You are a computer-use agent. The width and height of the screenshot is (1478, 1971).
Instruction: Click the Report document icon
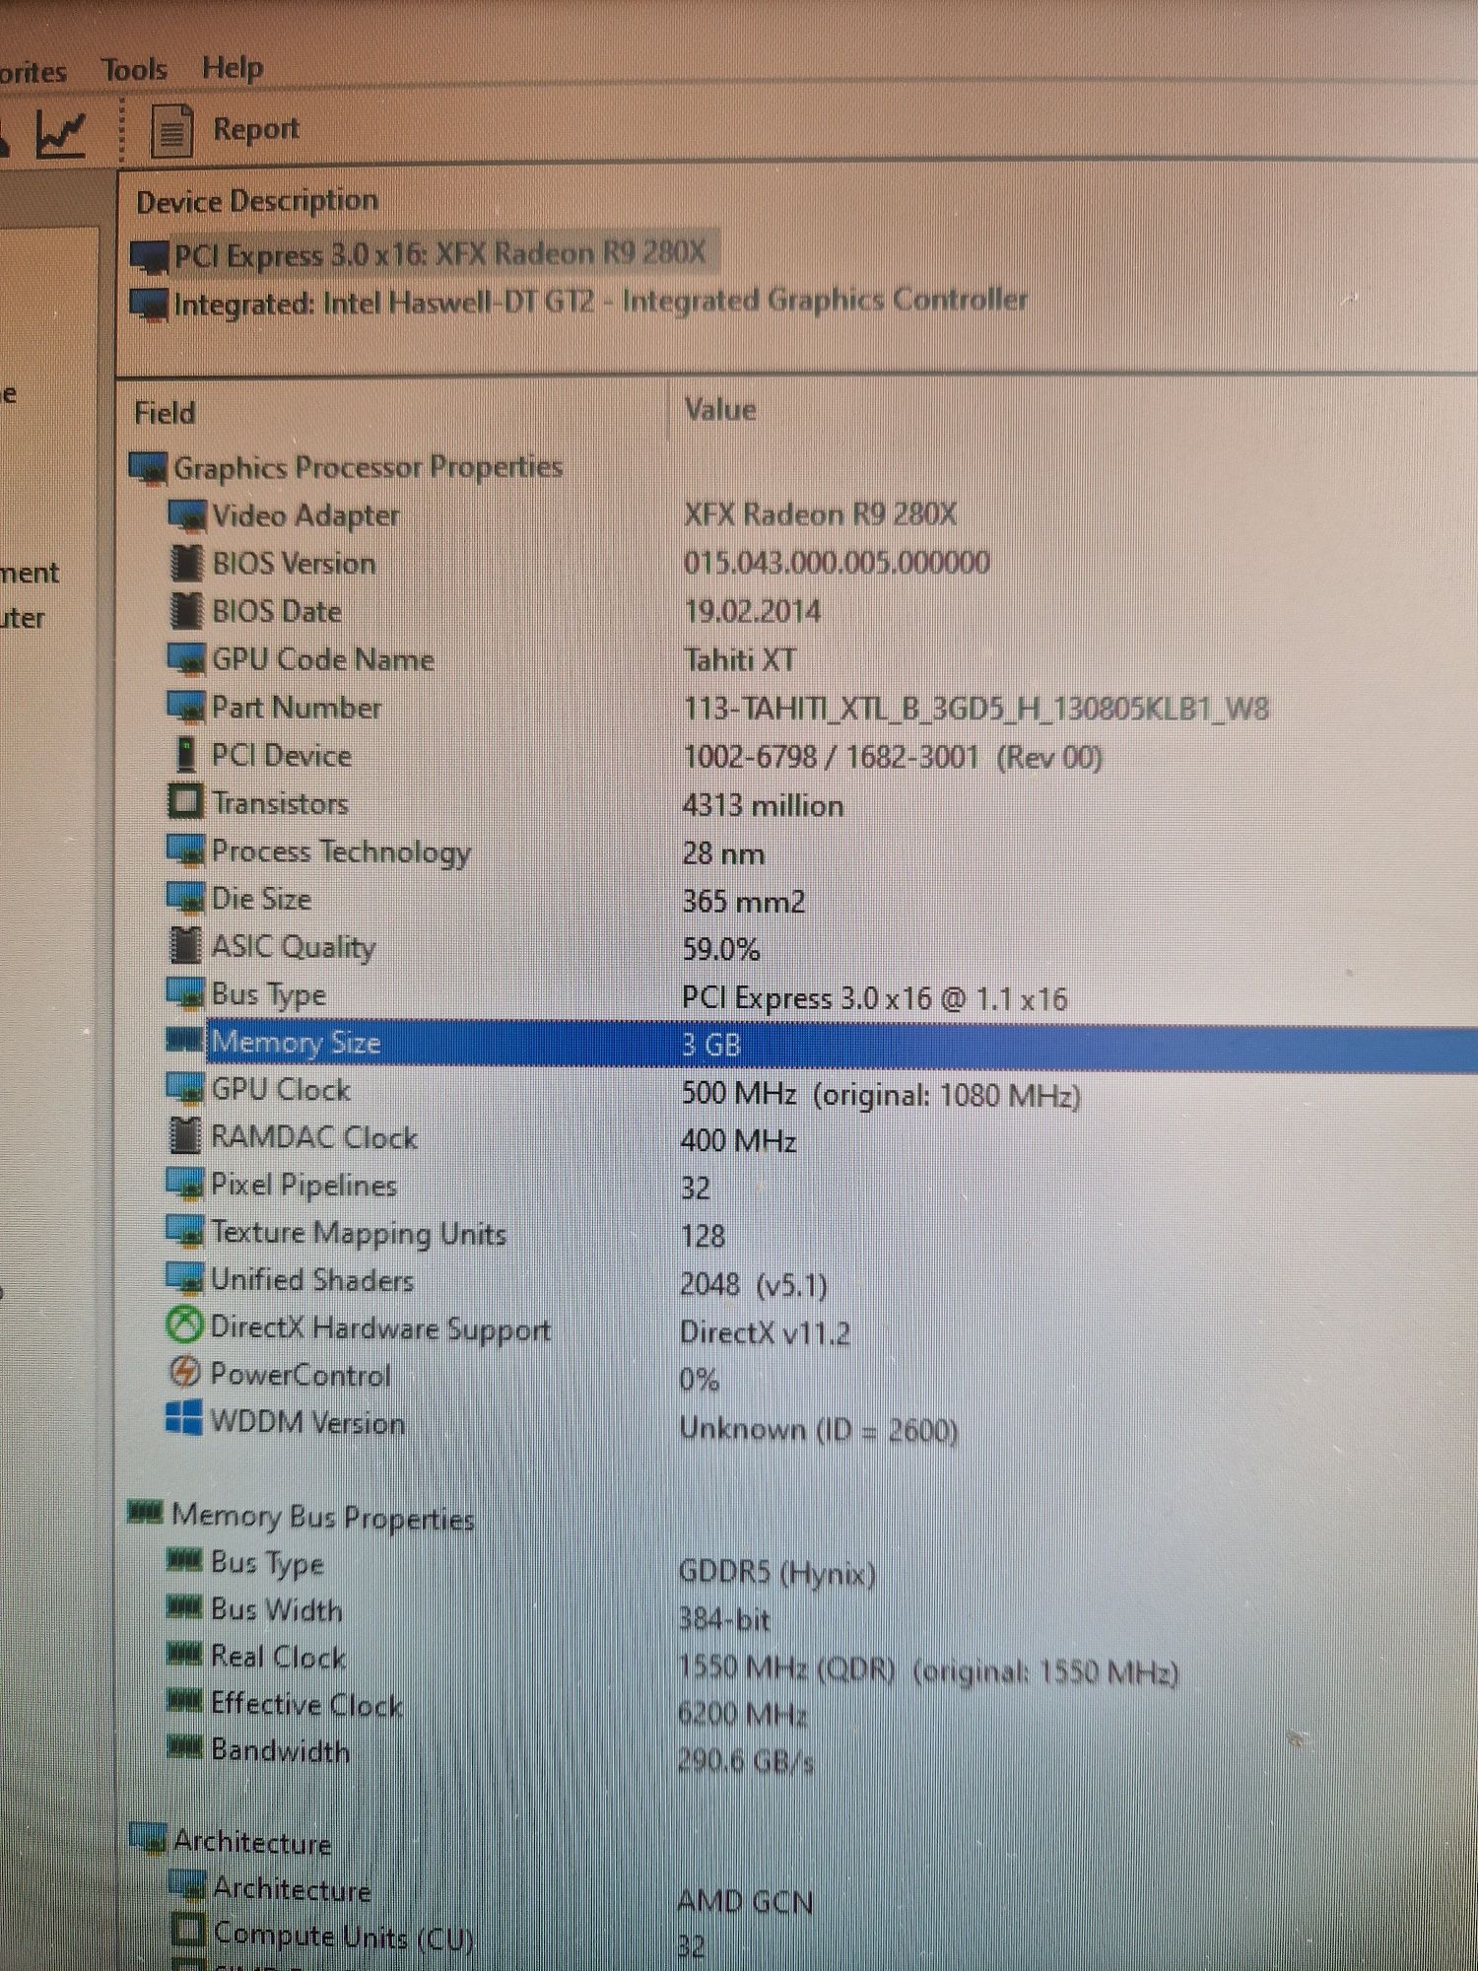pos(171,130)
